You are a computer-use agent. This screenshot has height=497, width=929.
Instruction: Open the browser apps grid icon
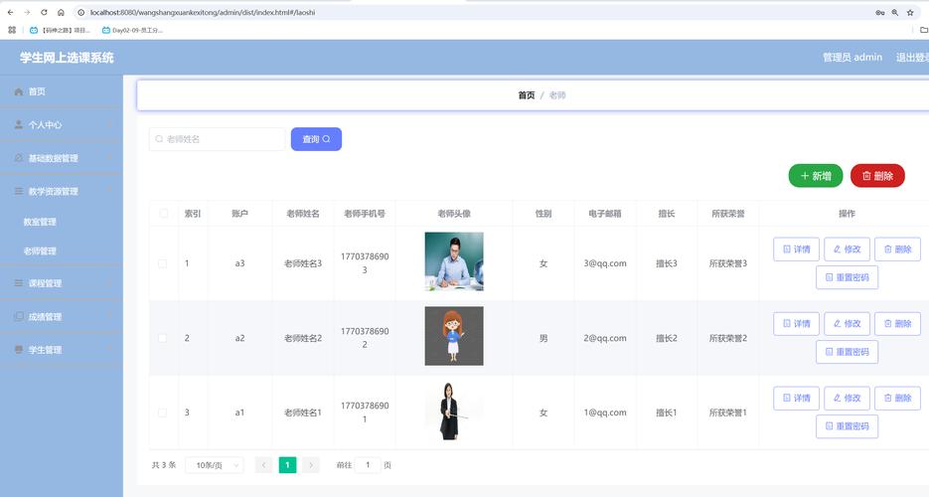click(x=12, y=30)
